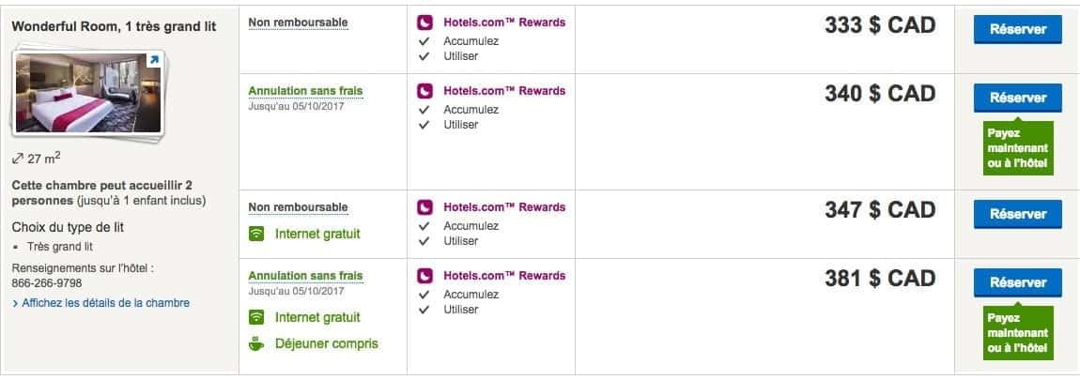Click Non remboursable link in 347 $ row
The height and width of the screenshot is (380, 1080).
point(298,207)
